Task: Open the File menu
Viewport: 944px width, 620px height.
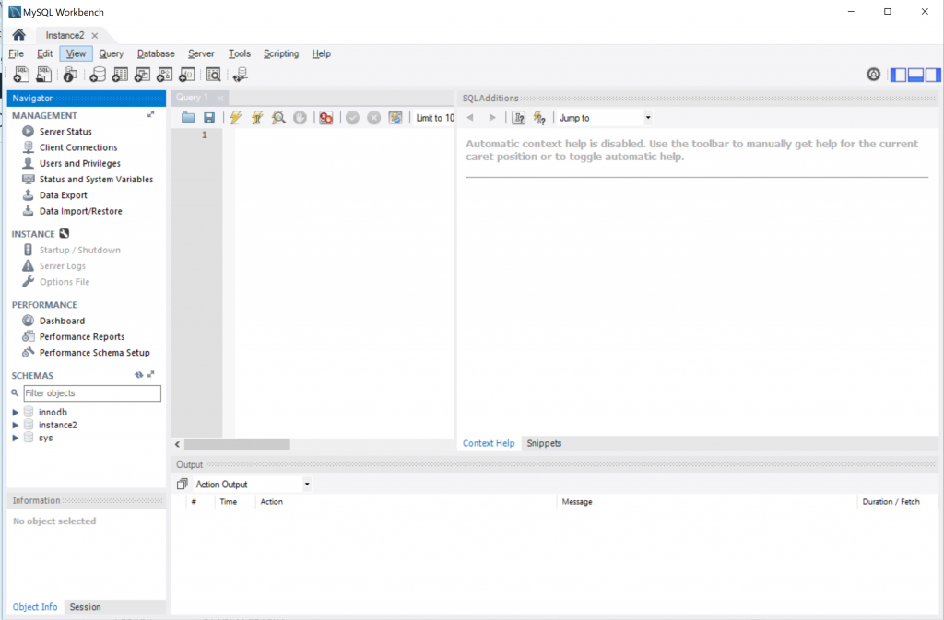Action: pos(17,53)
